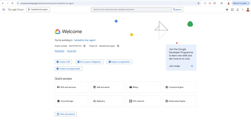This screenshot has width=251, height=128.
Task: Open the Billing quick access card
Action: [144, 87]
